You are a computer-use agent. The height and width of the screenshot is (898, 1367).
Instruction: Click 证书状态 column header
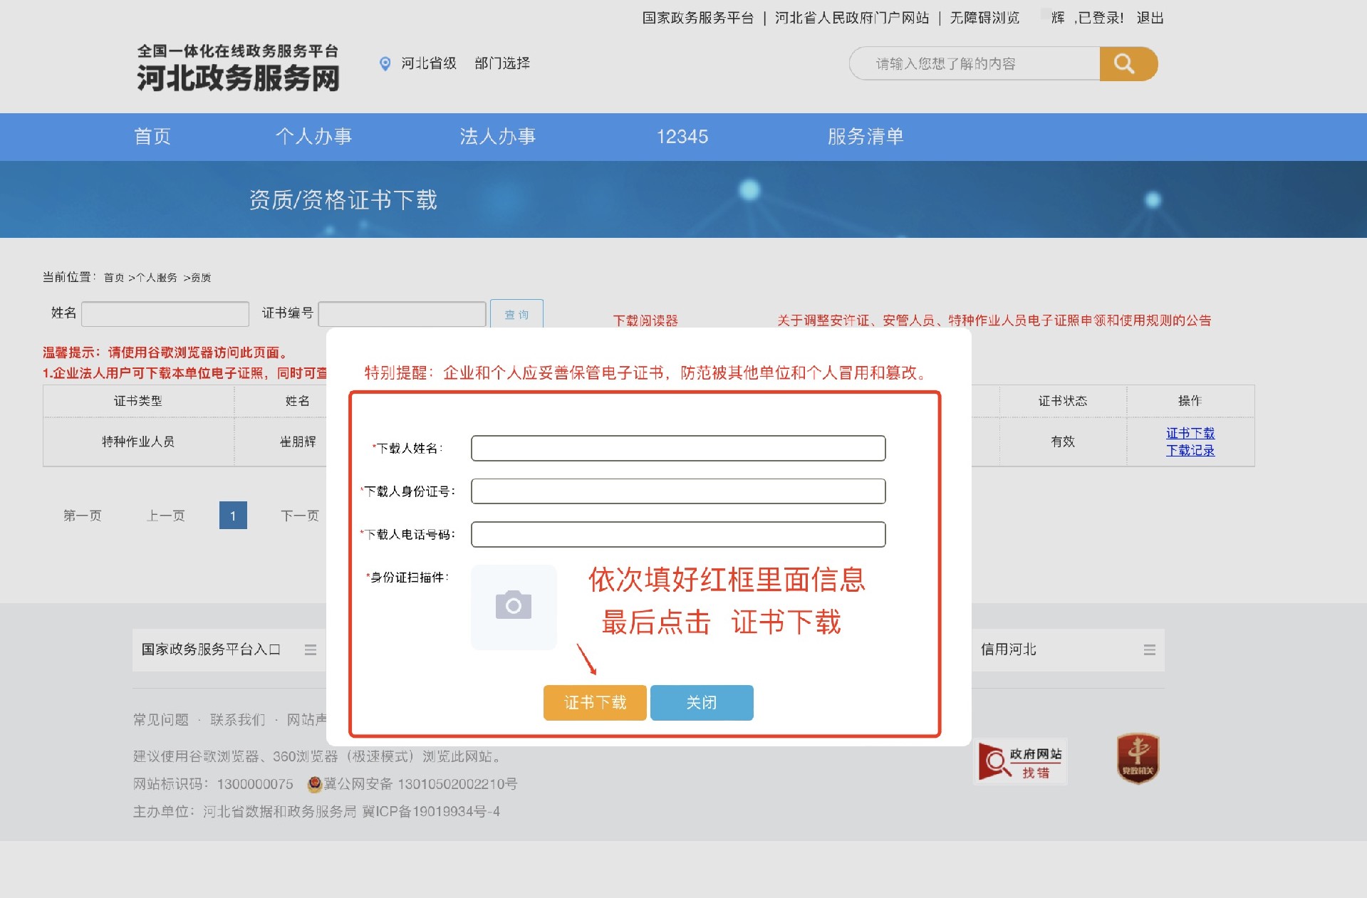[x=1063, y=401]
